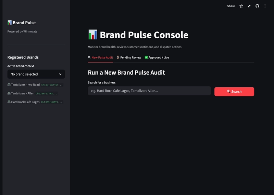Screen dimensions: 274x195
Task: Click the Tantalizers - Iwo Road place ID
Action: coord(52,85)
